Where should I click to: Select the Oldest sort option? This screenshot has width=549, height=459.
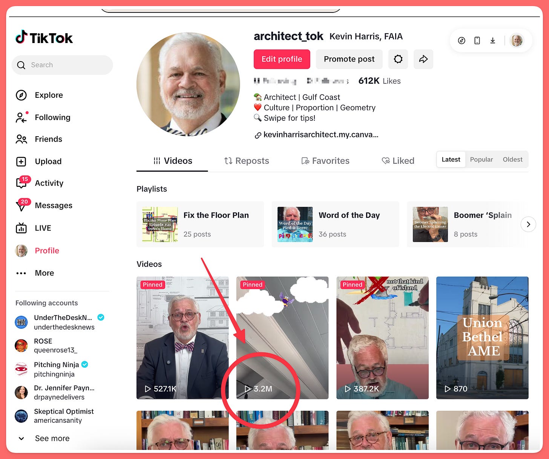point(512,160)
